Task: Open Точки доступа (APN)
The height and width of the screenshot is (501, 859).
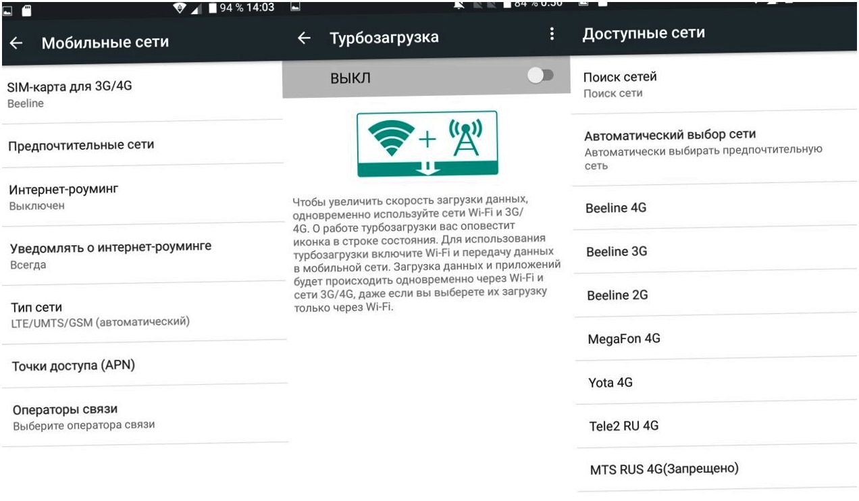Action: coord(145,365)
